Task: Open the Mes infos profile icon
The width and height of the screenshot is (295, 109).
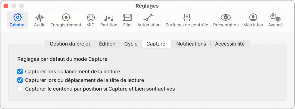Action: pos(253,18)
